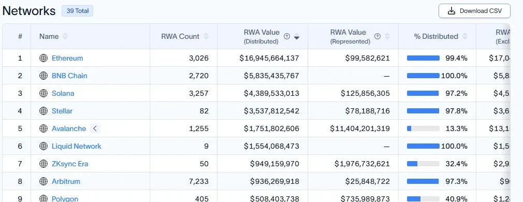Select BNB Chain RWA count 2,720

[x=198, y=76]
